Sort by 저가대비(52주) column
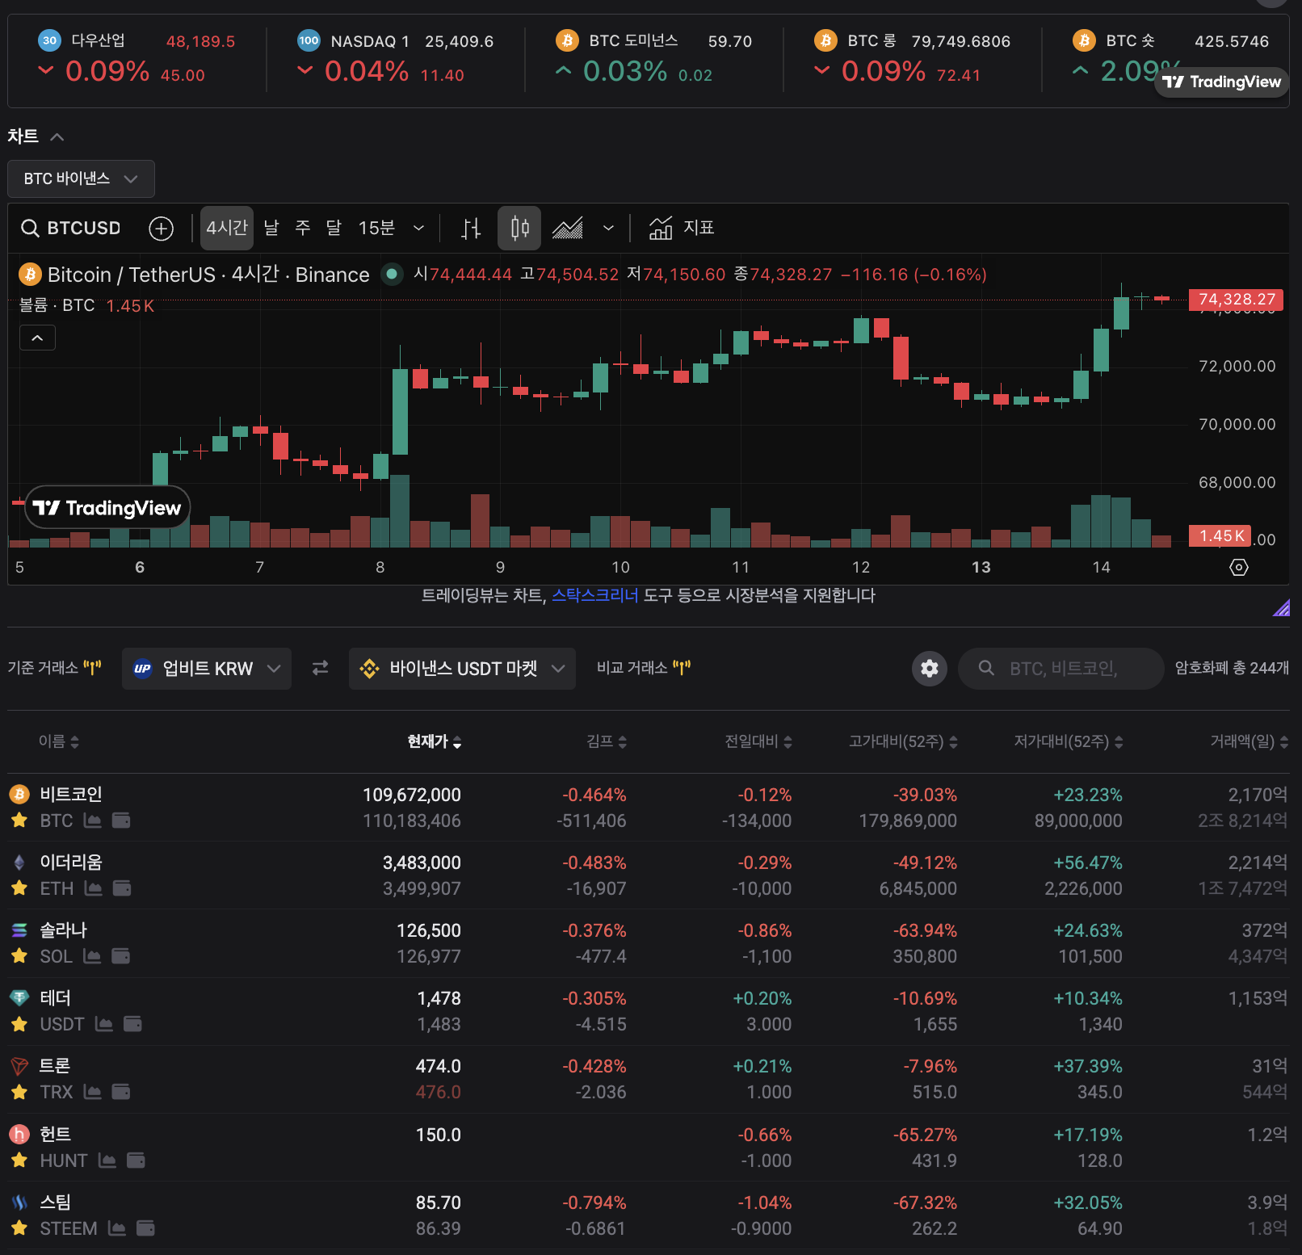 pos(1069,741)
